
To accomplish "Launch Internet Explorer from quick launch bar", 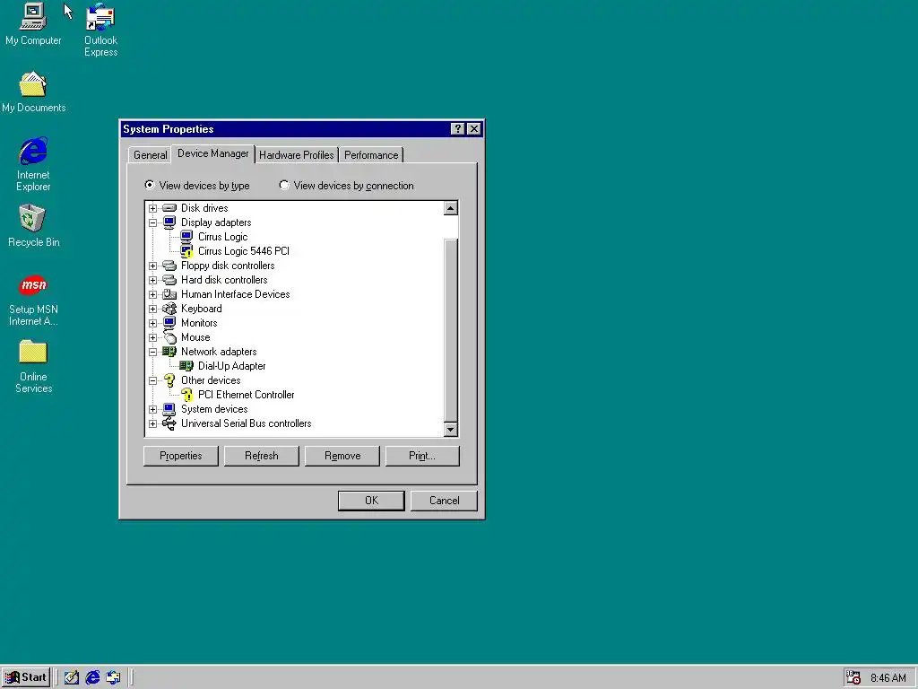I will pos(92,677).
